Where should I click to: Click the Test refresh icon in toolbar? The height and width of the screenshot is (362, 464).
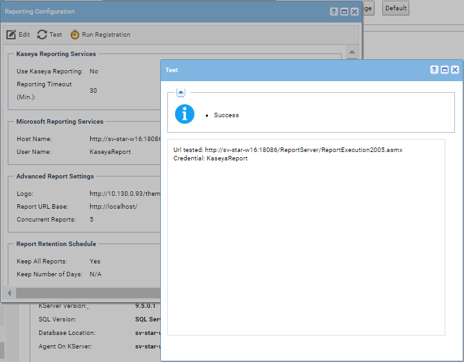coord(42,35)
